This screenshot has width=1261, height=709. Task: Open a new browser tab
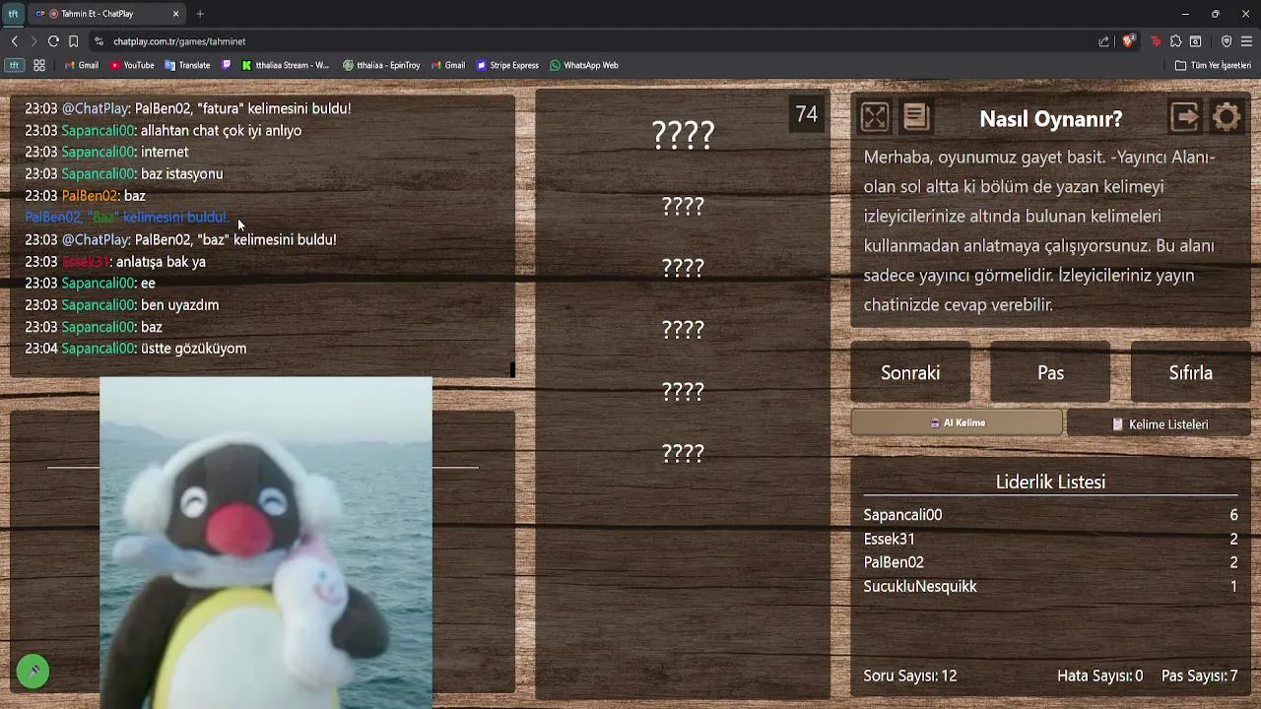[x=200, y=14]
